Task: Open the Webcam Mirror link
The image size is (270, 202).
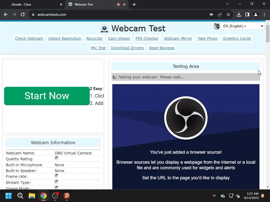Action: pos(178,38)
